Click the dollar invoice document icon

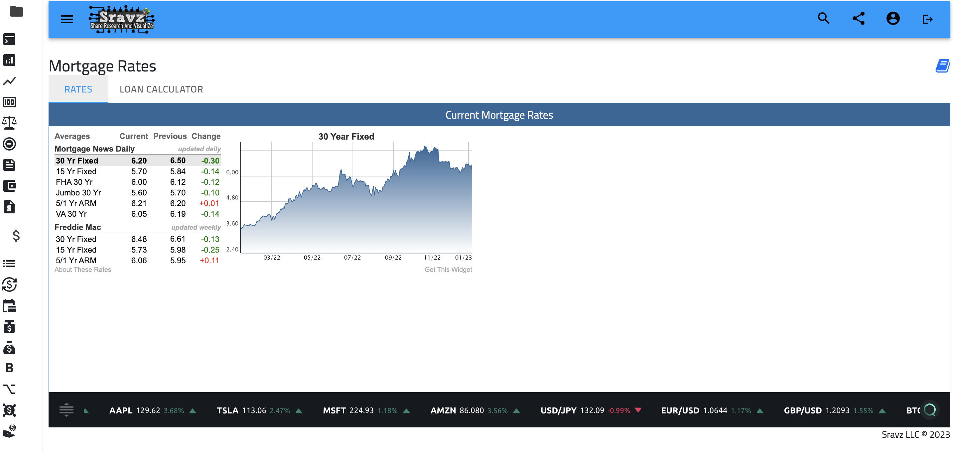tap(9, 207)
